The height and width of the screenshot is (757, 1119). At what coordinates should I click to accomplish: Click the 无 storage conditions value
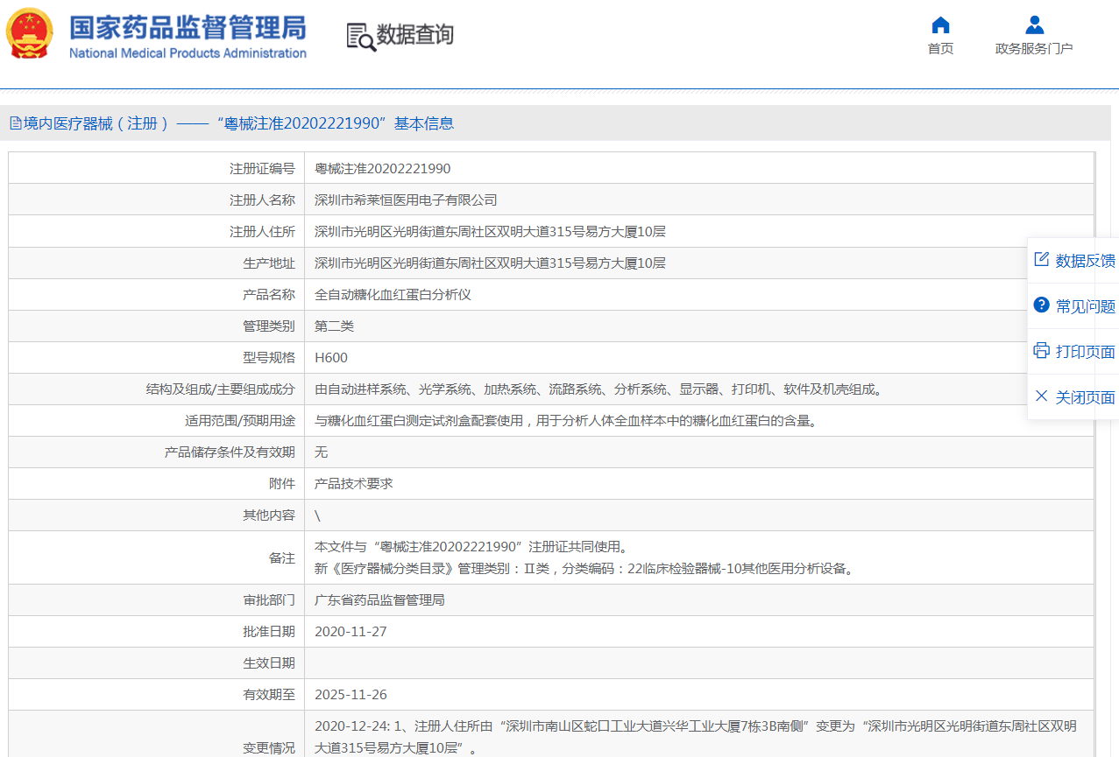321,452
